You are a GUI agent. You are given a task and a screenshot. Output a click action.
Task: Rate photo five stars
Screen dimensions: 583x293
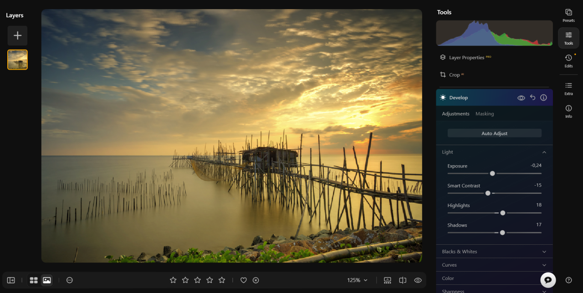tap(222, 280)
